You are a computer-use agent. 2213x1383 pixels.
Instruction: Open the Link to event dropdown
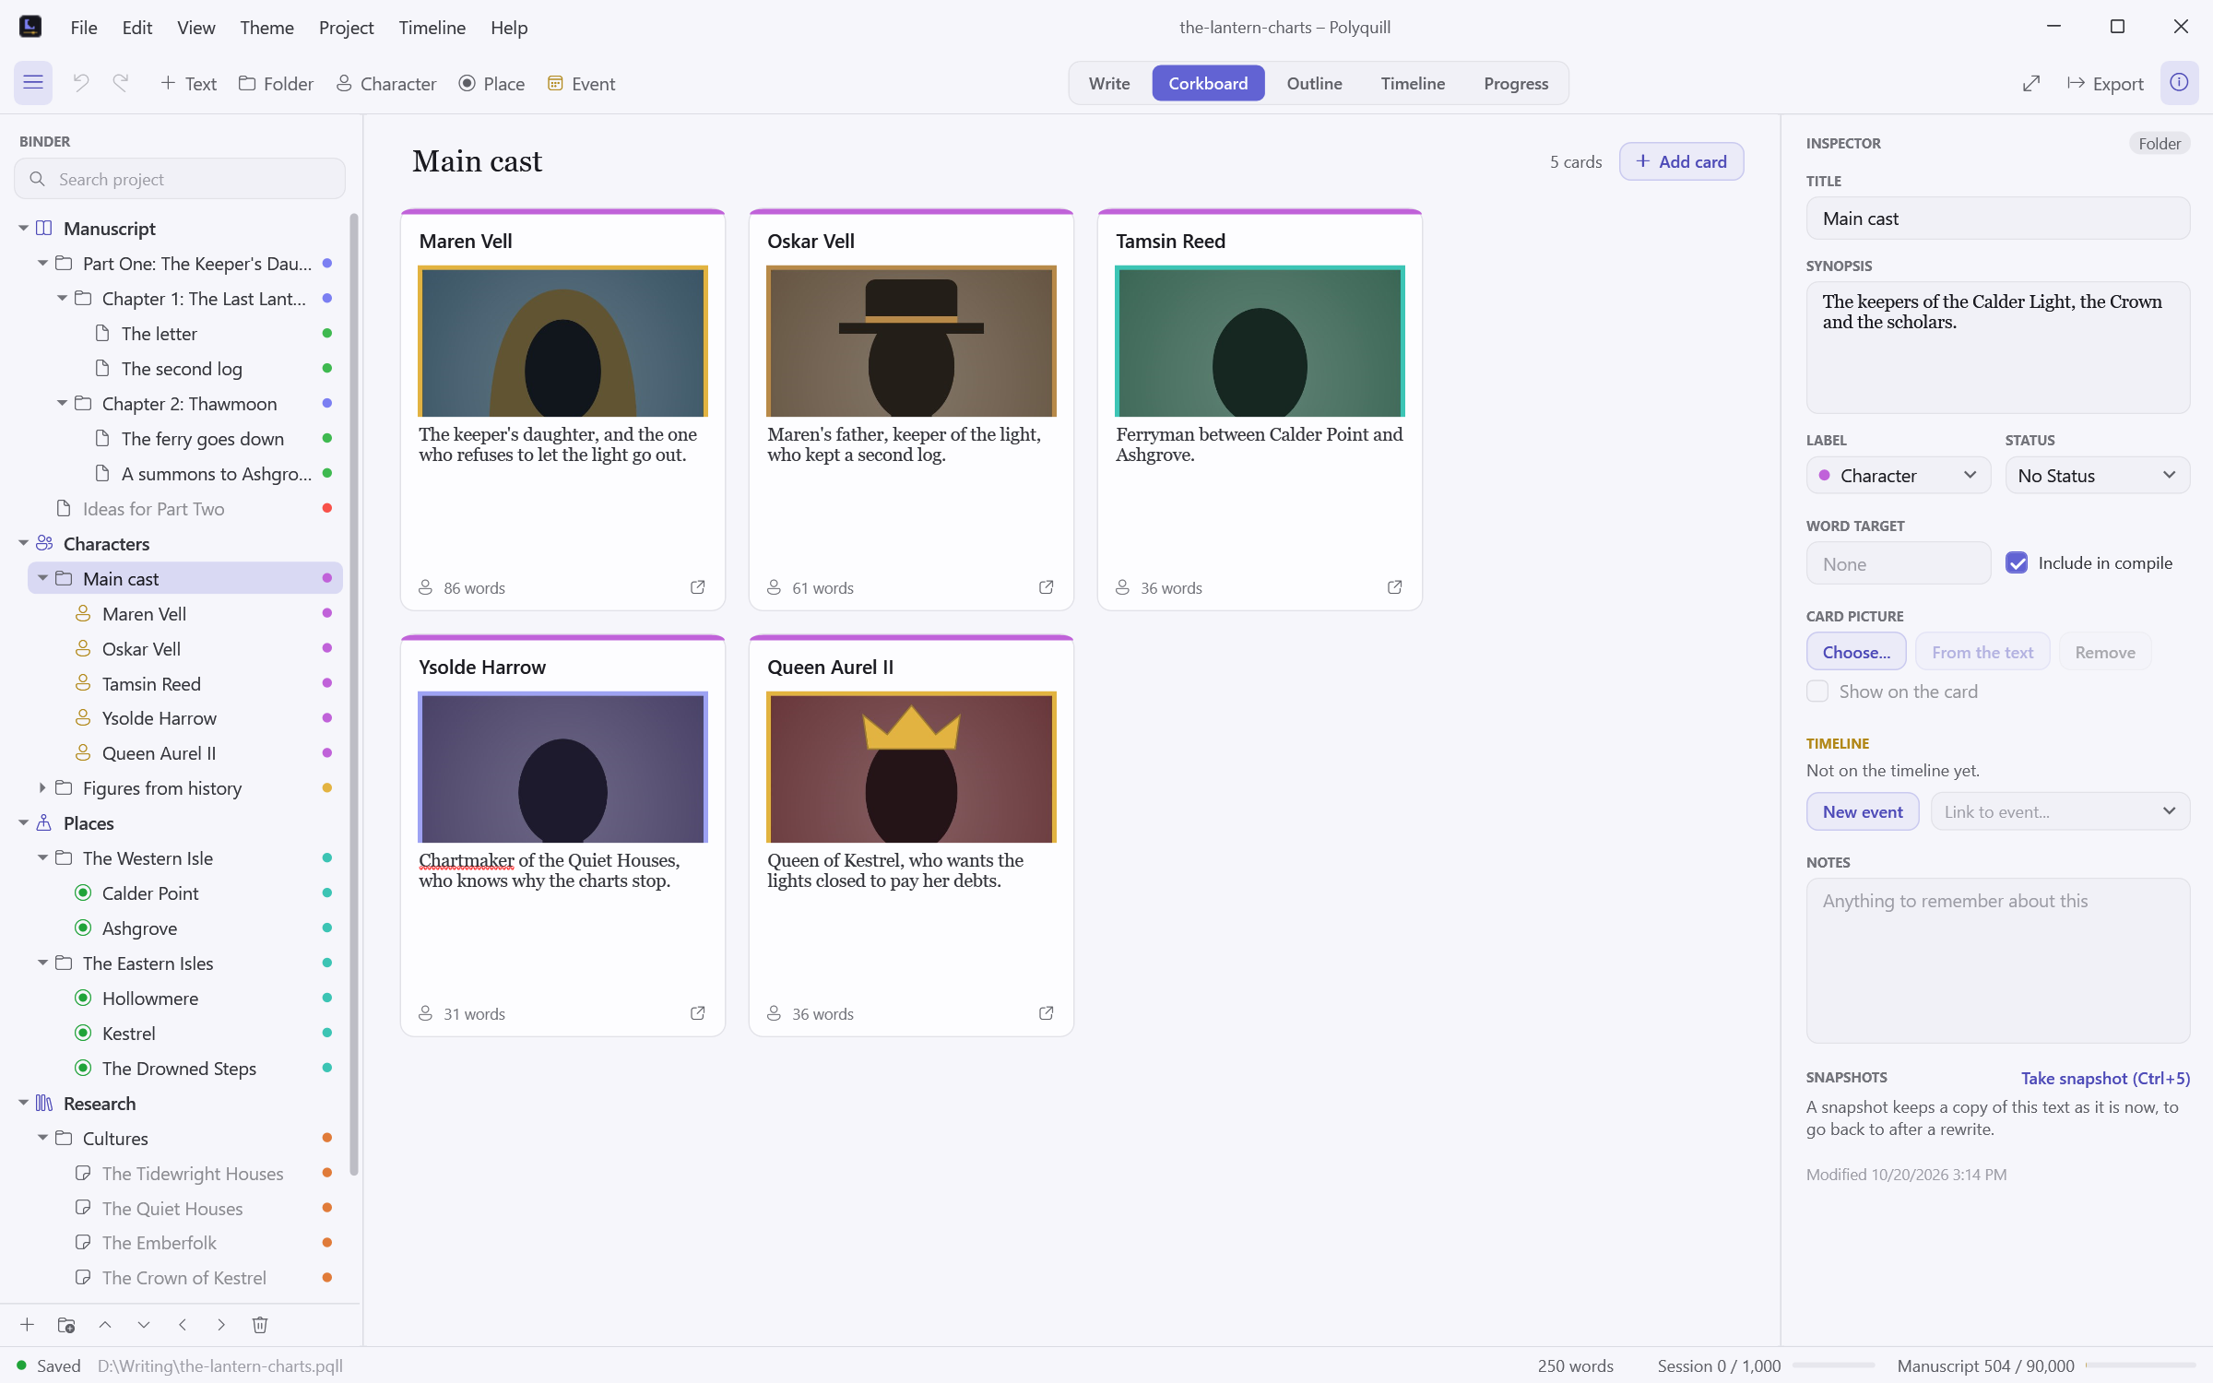click(x=2060, y=811)
